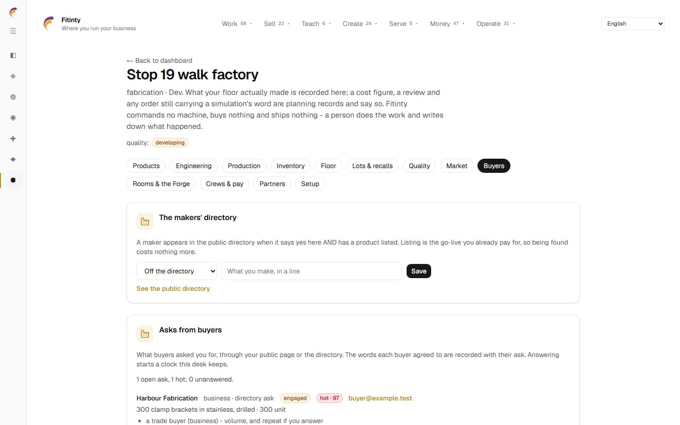Click the 'hot · 97' badge on Harbour Fabrication
Viewport: 680px width, 425px height.
tap(330, 398)
